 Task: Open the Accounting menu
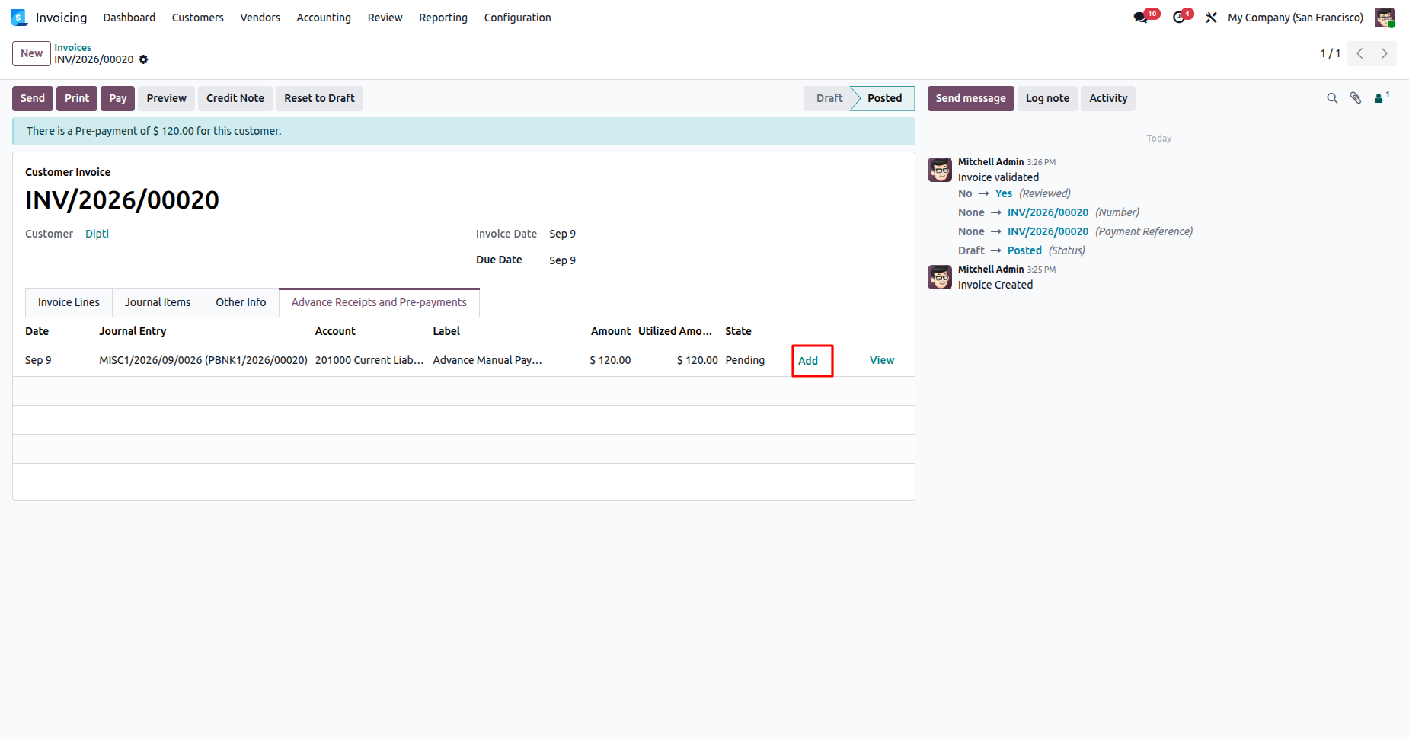pos(324,18)
